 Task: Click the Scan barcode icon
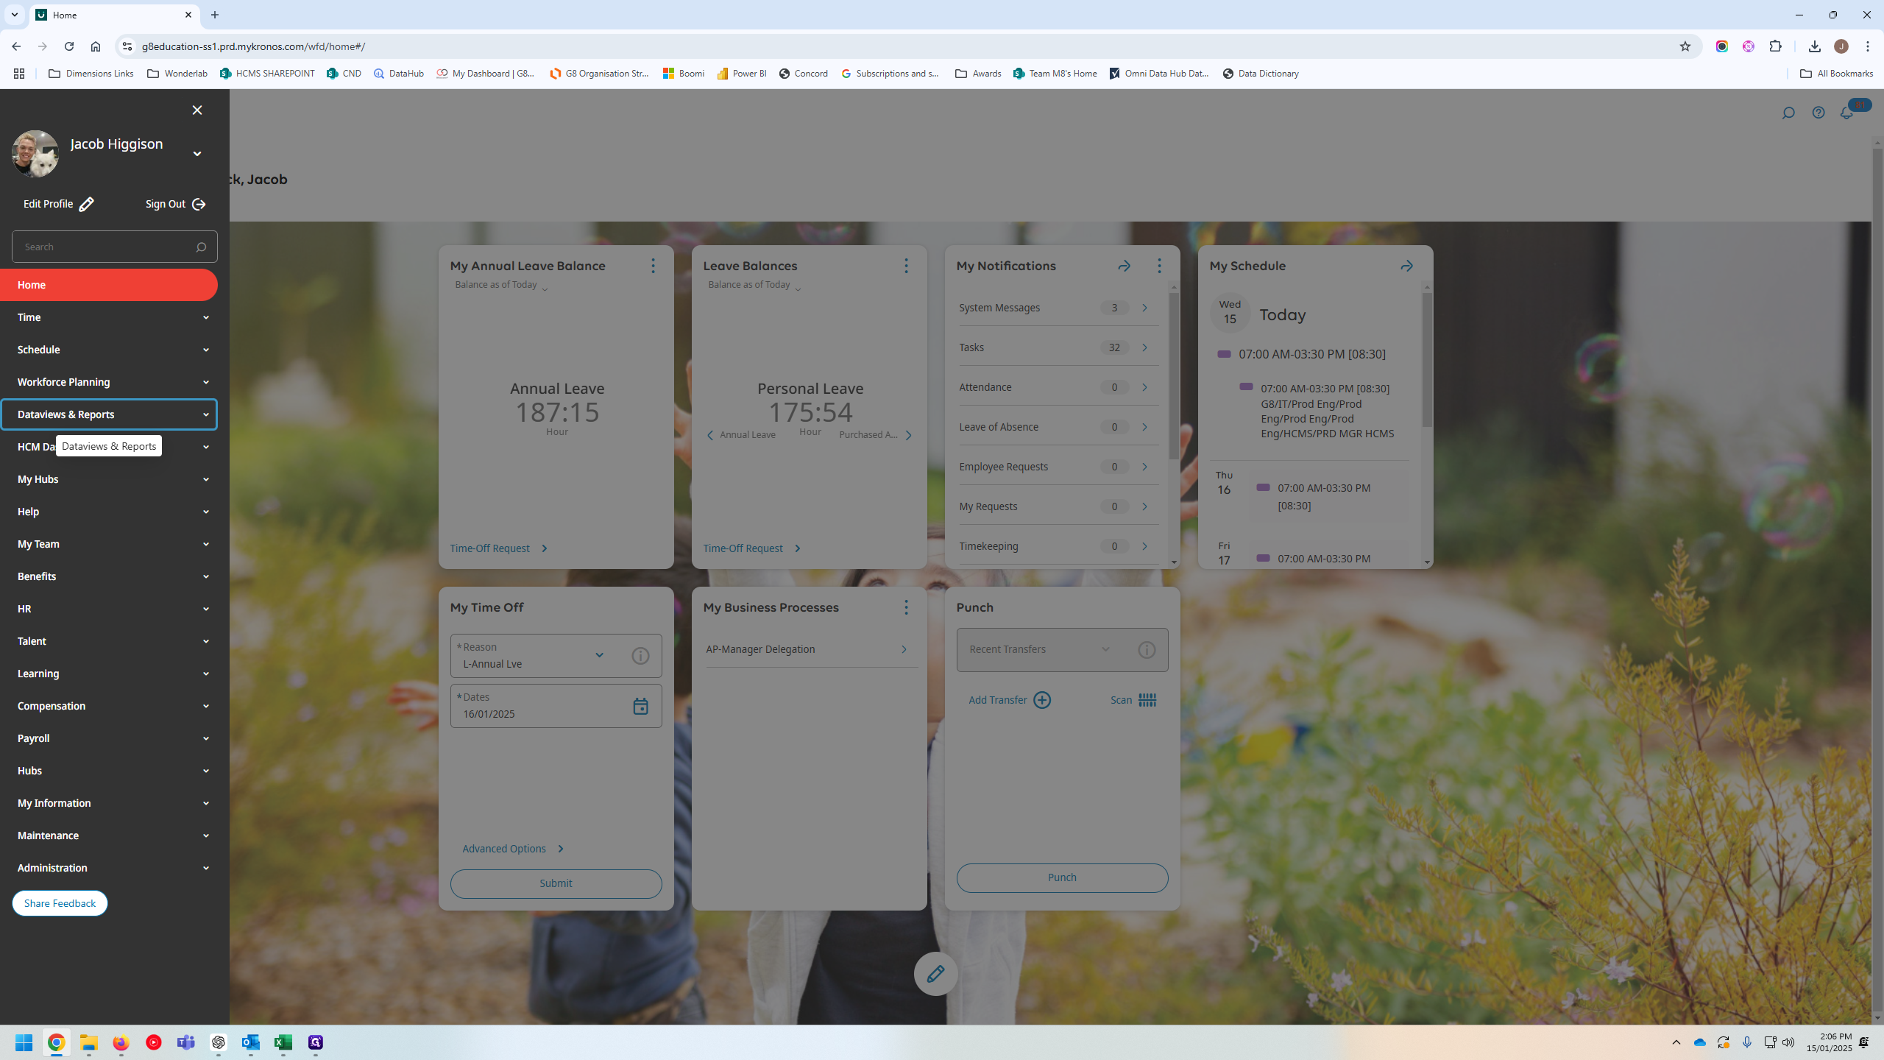tap(1147, 700)
